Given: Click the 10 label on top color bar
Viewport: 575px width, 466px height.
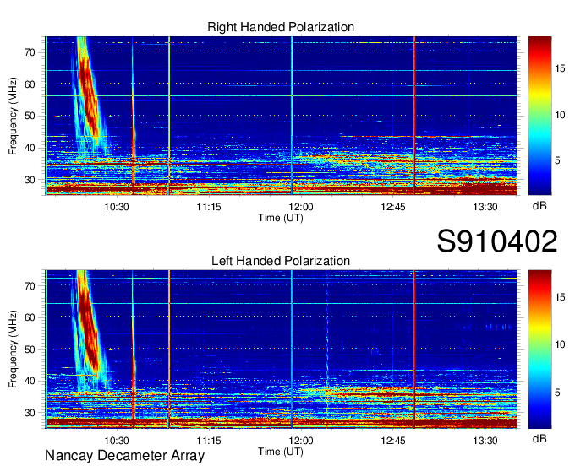Looking at the screenshot, I should pyautogui.click(x=560, y=115).
